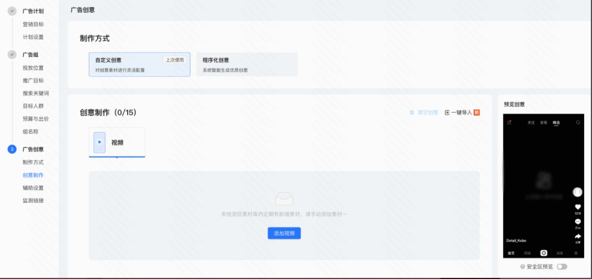Click 广告计划 heading in sidebar
Image resolution: width=592 pixels, height=279 pixels.
click(x=33, y=11)
